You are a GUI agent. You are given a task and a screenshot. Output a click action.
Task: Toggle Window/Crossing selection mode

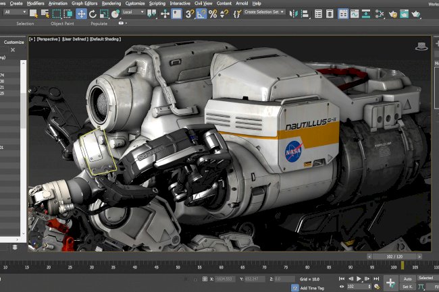[68, 13]
